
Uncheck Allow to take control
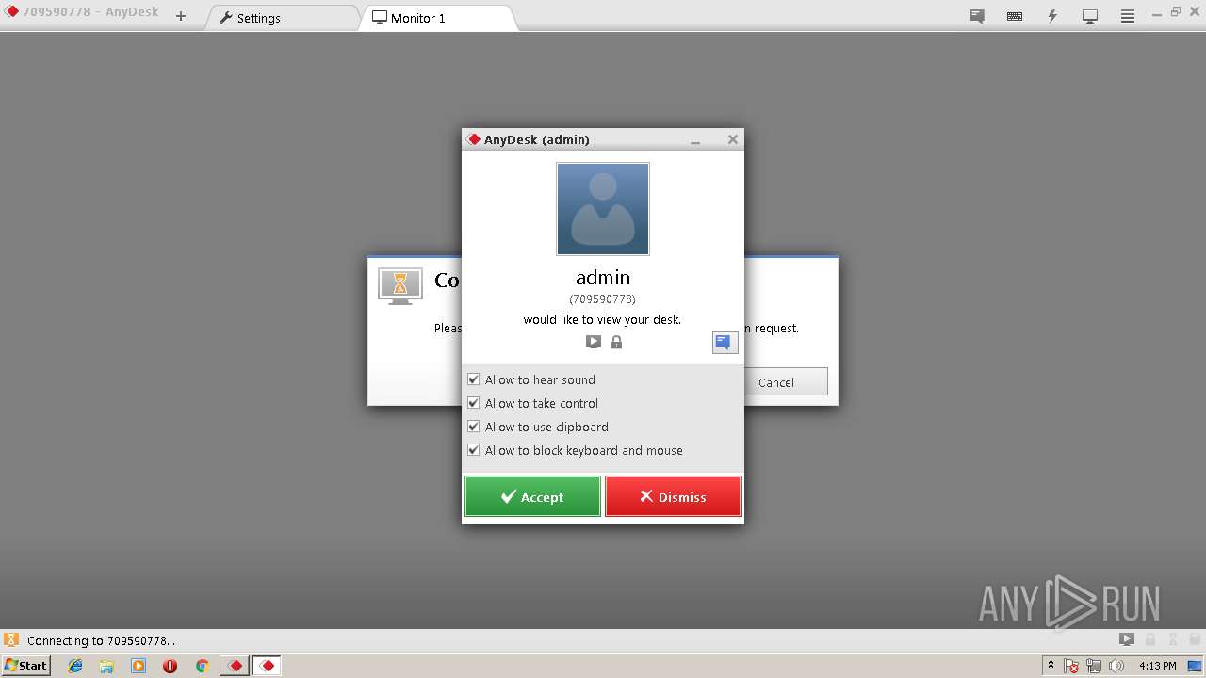[474, 403]
